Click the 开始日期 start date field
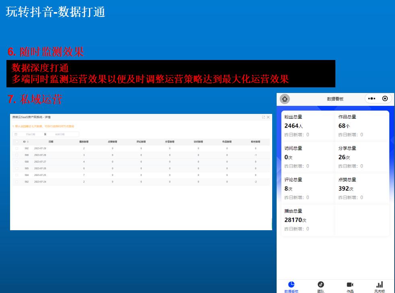395x293 pixels. [x=31, y=134]
